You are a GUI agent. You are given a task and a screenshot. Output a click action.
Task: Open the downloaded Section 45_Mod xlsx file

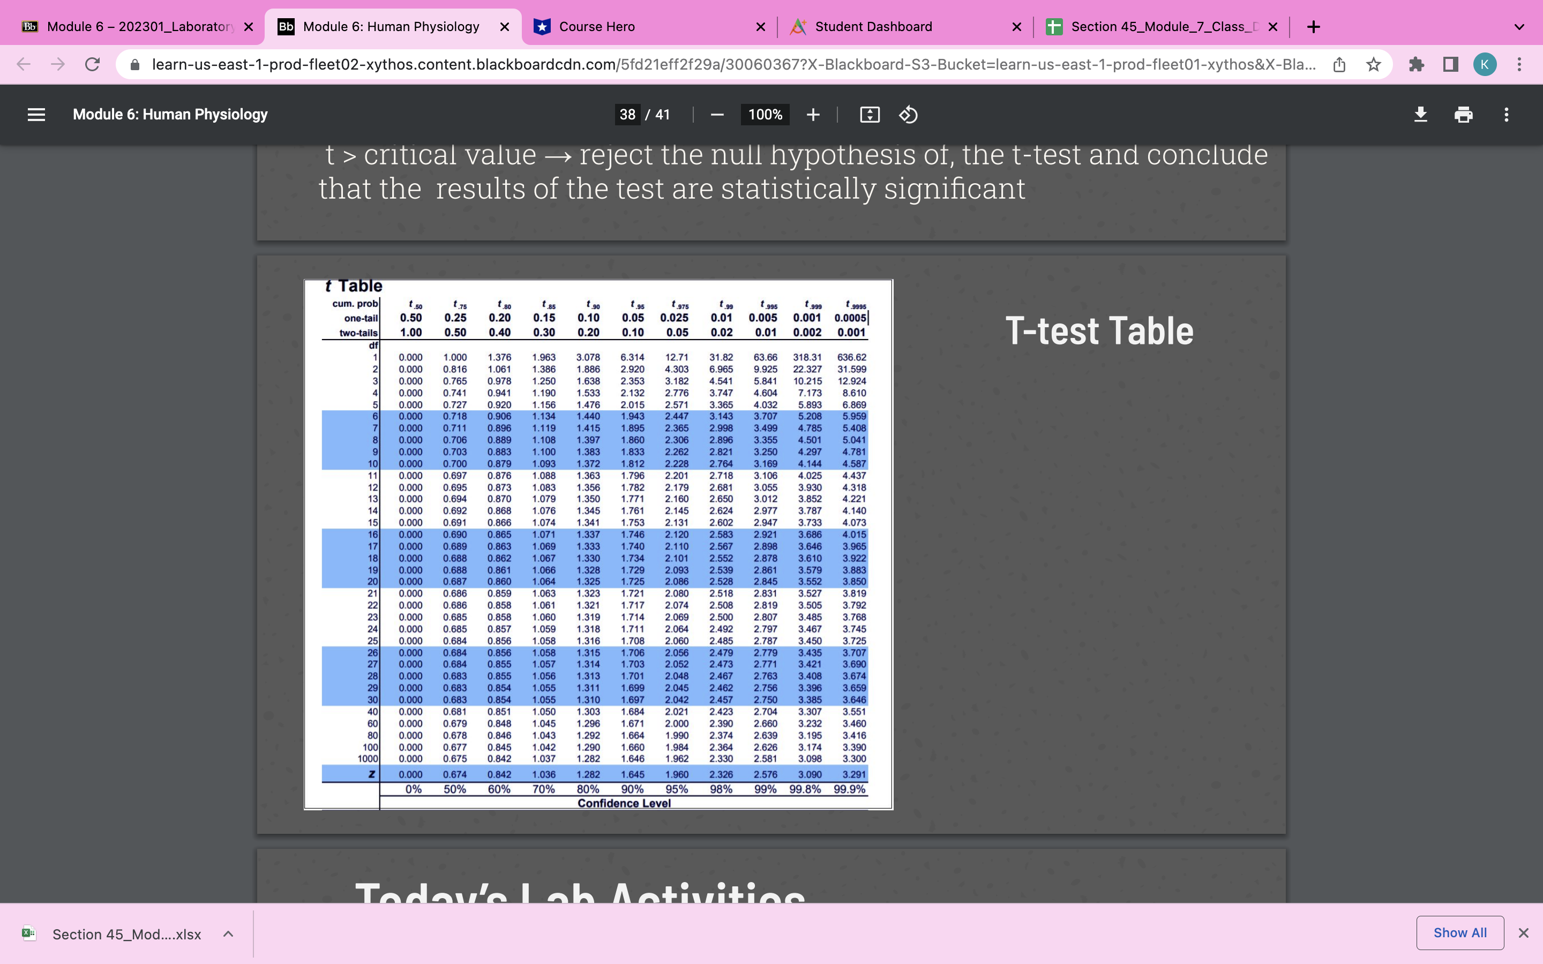pyautogui.click(x=126, y=934)
